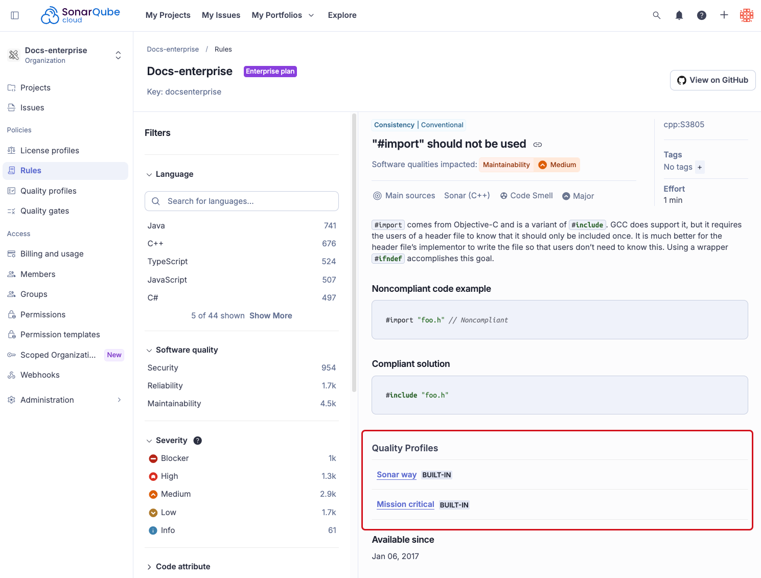Click the View on GitHub button
Viewport: 761px width, 578px height.
(x=712, y=80)
